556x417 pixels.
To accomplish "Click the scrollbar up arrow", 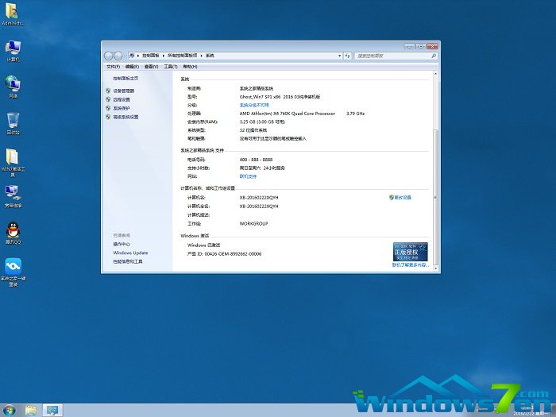I will click(x=436, y=74).
